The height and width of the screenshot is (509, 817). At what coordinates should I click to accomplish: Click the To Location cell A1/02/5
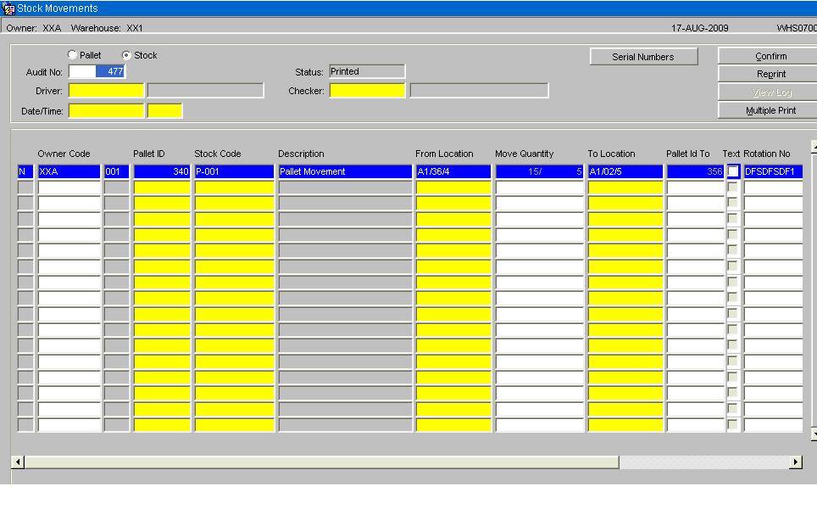625,171
